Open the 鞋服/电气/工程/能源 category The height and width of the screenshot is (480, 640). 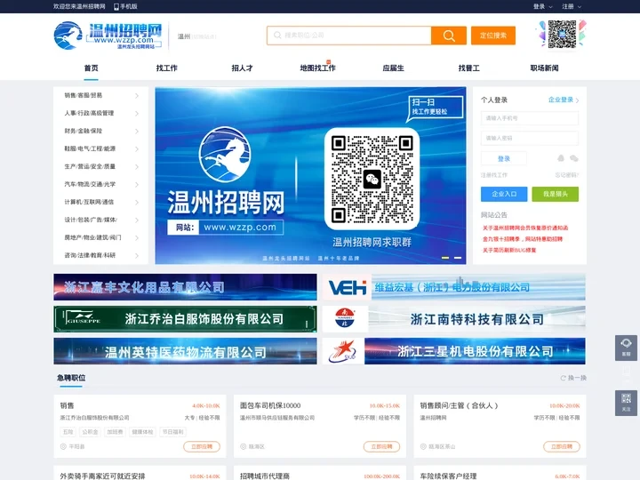90,149
